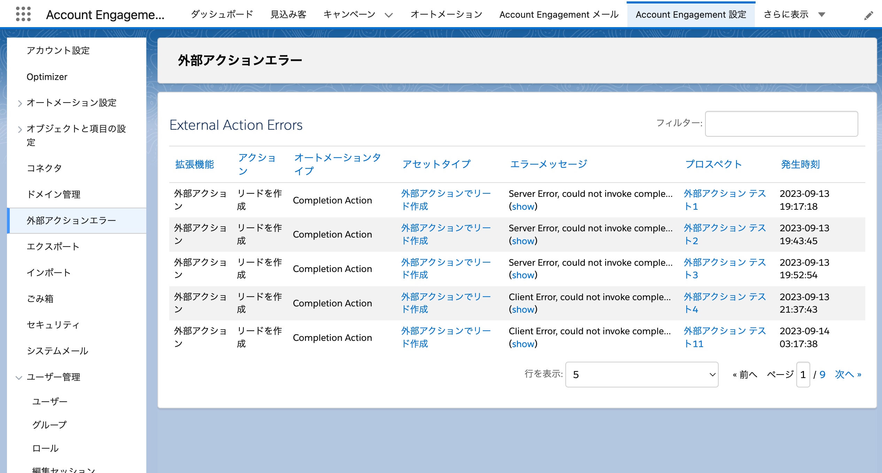This screenshot has height=473, width=882.
Task: Open the キャンペーン tab chevron menu
Action: [389, 15]
